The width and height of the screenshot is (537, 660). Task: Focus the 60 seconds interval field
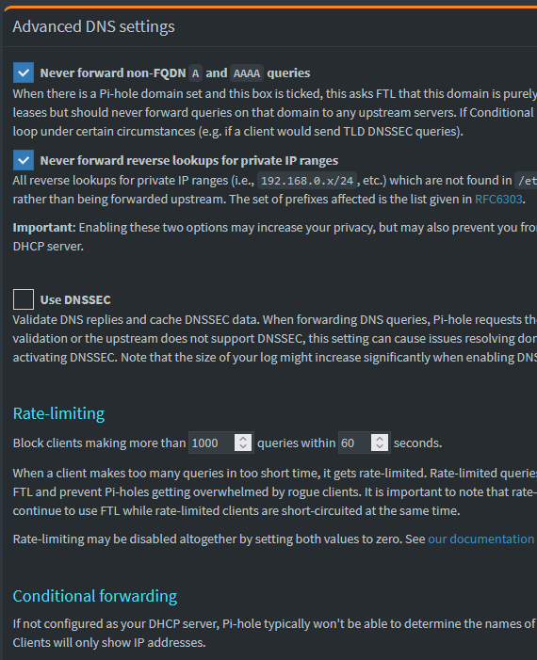click(x=355, y=443)
